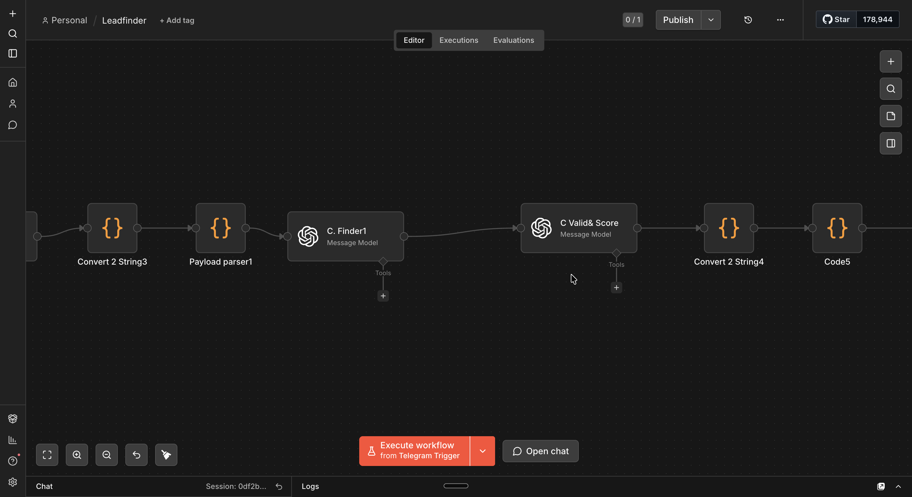Screen dimensions: 912x497
Task: Toggle the left sidebar panel icon
Action: [13, 53]
